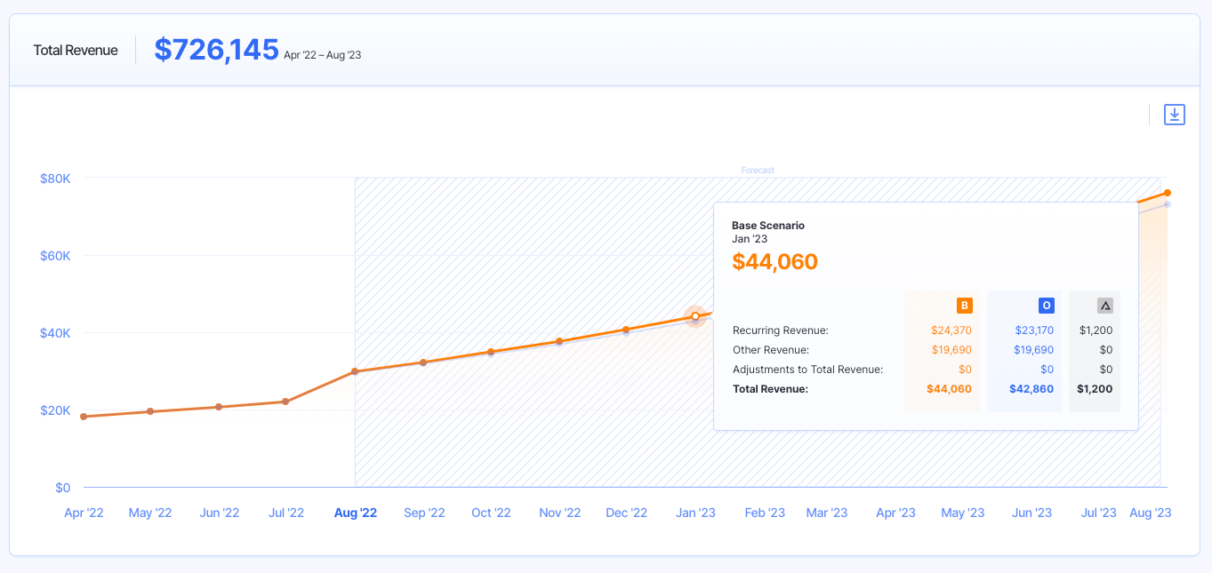Select the Aug '22 data point on chart
The image size is (1212, 573).
pos(355,371)
